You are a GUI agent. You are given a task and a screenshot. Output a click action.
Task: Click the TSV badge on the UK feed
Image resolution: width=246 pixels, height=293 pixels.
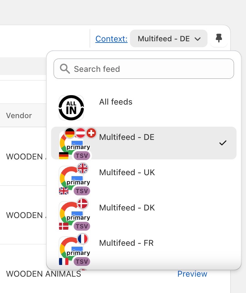82,191
